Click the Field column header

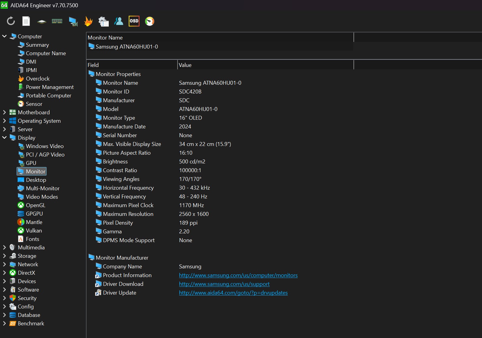pos(132,65)
